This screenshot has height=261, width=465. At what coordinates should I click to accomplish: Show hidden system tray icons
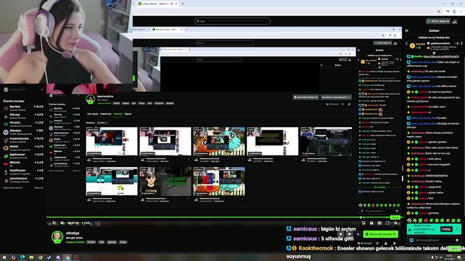click(x=428, y=257)
